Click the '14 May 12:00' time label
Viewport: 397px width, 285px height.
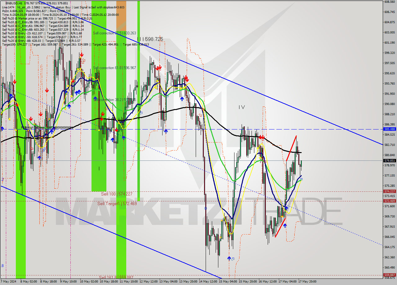pyautogui.click(x=207, y=282)
